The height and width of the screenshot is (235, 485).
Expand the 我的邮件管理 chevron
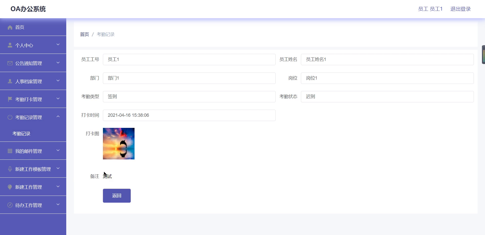tap(58, 150)
